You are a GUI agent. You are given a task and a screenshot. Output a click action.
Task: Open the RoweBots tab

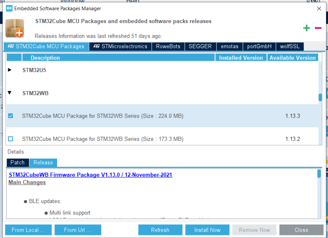[168, 46]
